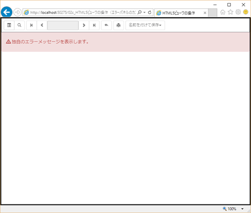Jump to last page of report
This screenshot has width=251, height=213.
pos(94,25)
